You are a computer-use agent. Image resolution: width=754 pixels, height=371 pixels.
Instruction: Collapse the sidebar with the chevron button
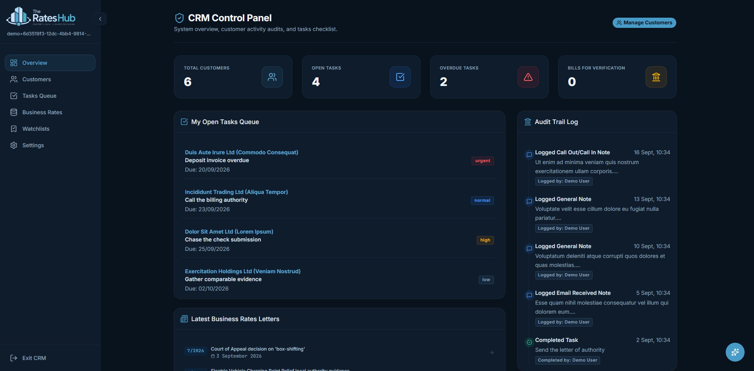100,19
